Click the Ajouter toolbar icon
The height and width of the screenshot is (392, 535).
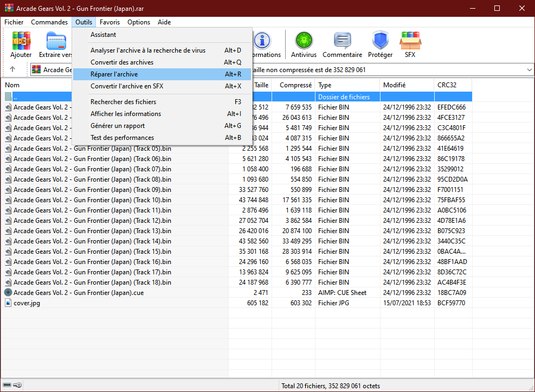coord(21,41)
